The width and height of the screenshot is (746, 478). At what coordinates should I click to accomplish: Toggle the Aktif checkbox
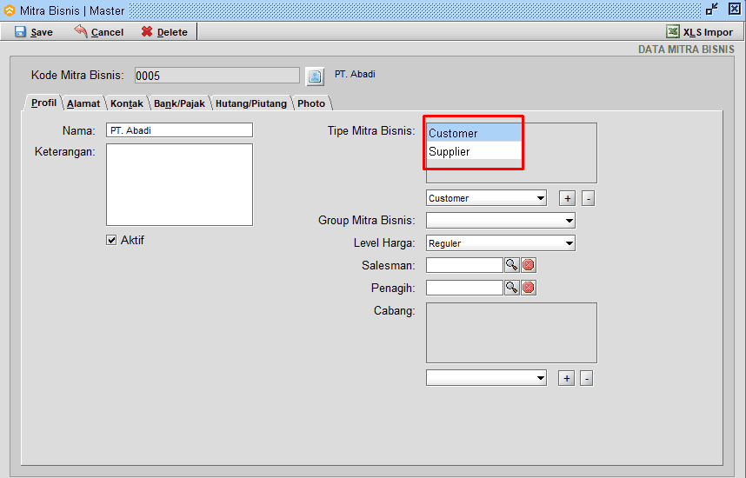pos(111,241)
